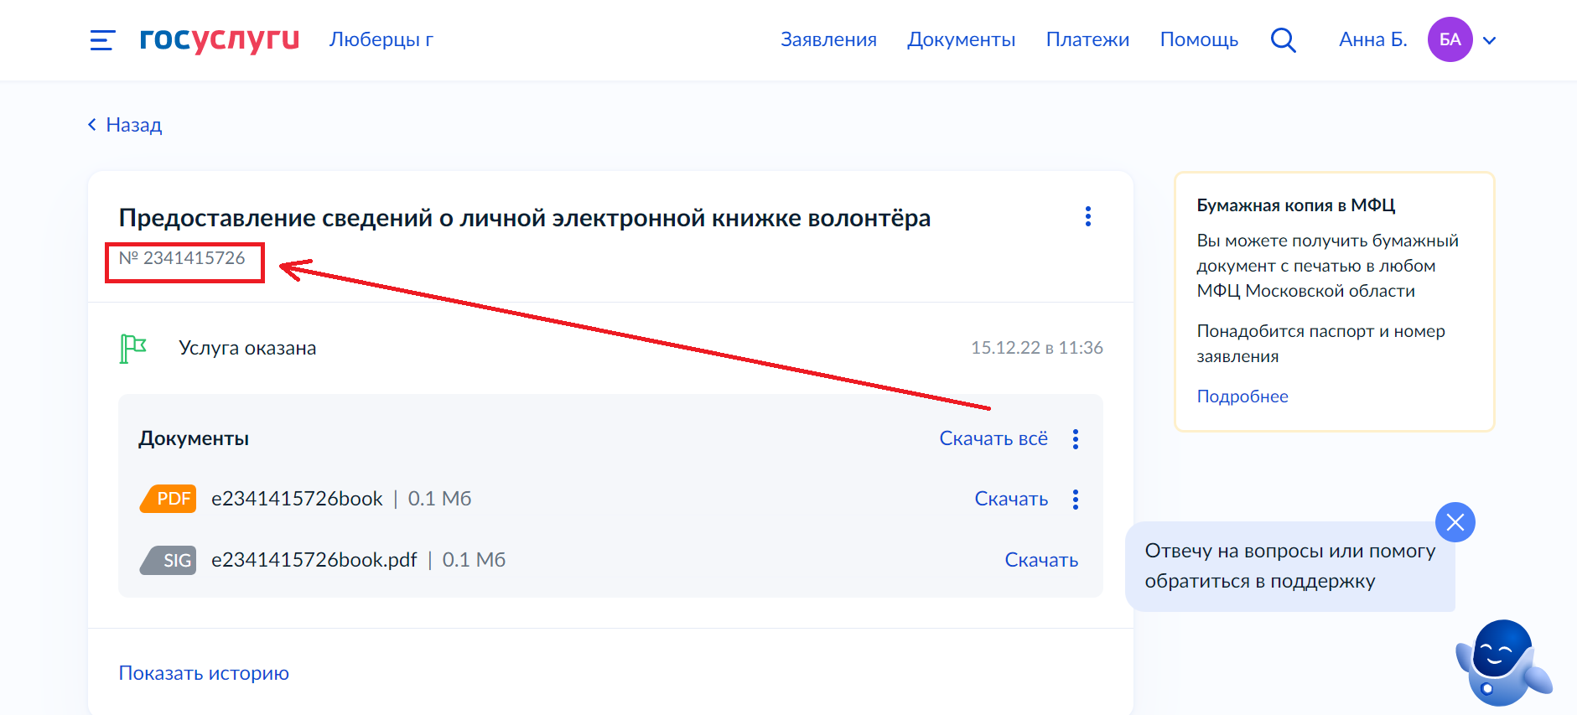Expand Показать историю

click(x=204, y=673)
